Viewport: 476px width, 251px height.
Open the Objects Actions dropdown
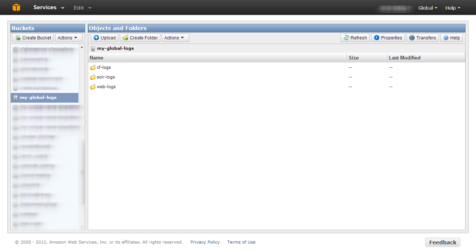click(175, 38)
